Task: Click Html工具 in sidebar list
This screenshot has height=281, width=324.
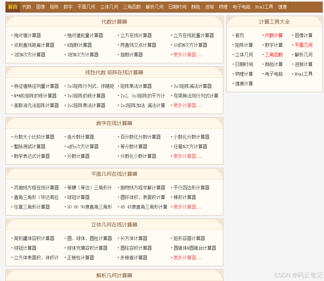Action: pyautogui.click(x=303, y=74)
